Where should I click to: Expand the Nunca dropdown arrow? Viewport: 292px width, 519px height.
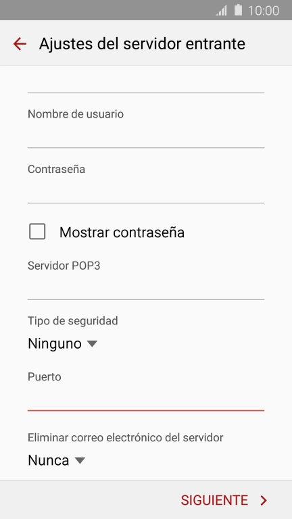coord(80,460)
